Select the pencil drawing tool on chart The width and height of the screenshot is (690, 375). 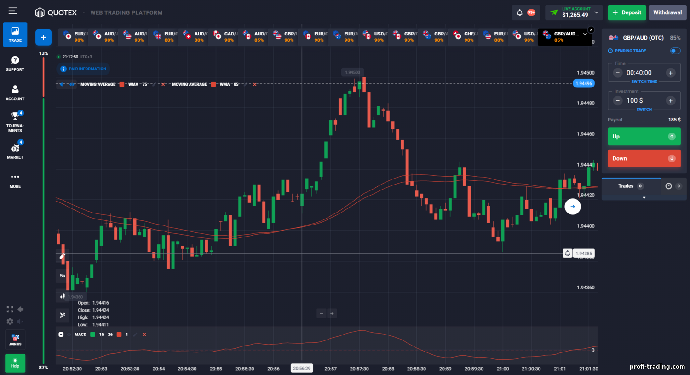[63, 256]
